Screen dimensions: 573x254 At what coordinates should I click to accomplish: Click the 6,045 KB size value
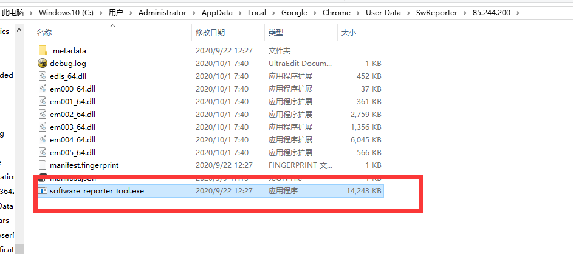[x=366, y=140]
